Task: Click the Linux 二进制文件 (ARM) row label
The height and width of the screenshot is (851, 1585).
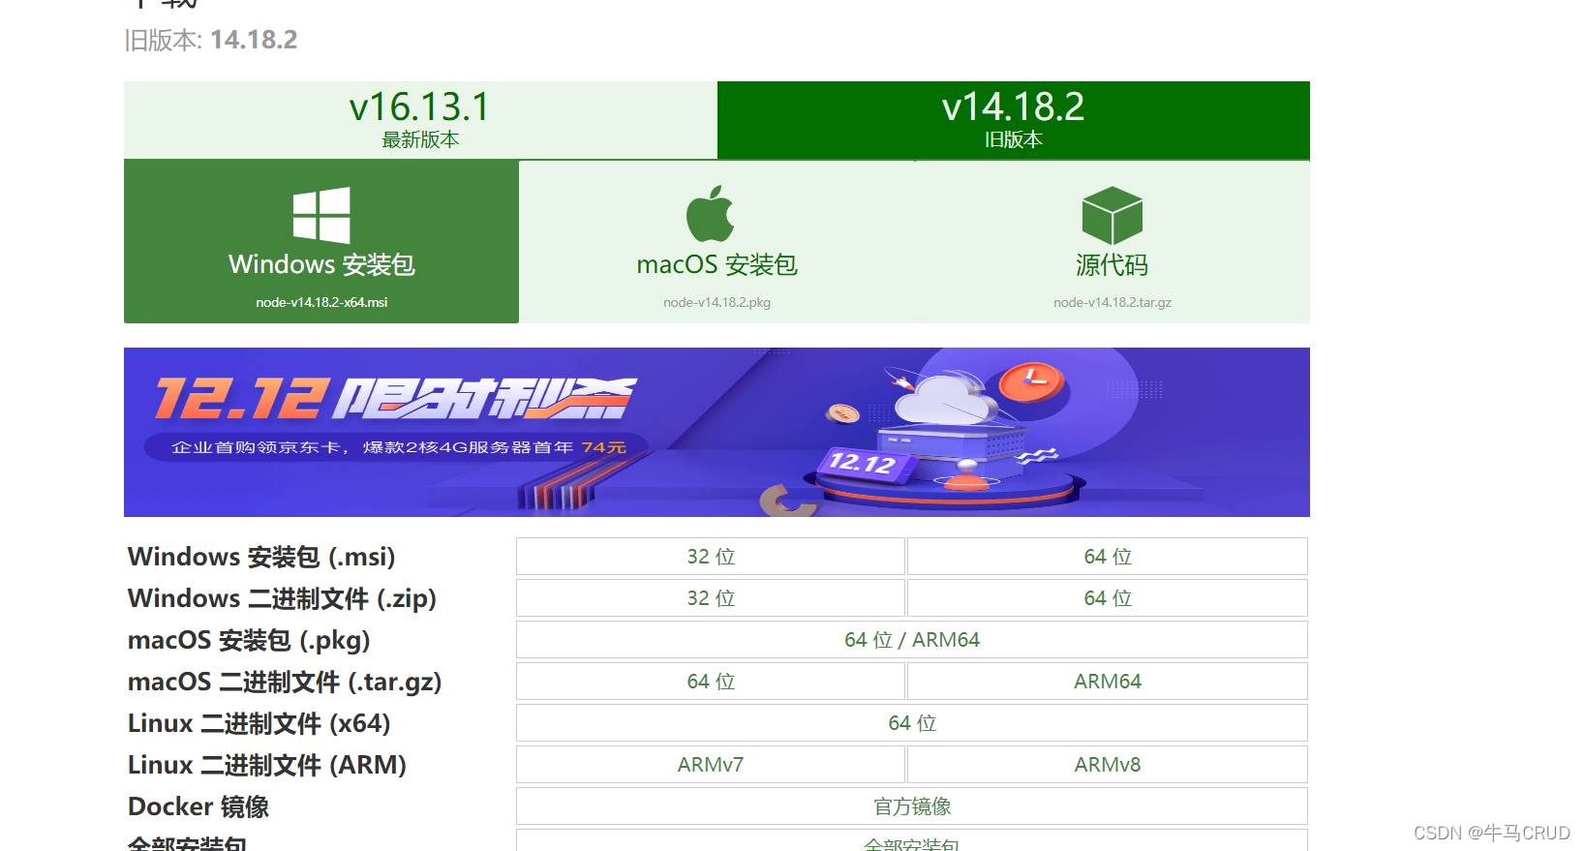Action: click(267, 765)
